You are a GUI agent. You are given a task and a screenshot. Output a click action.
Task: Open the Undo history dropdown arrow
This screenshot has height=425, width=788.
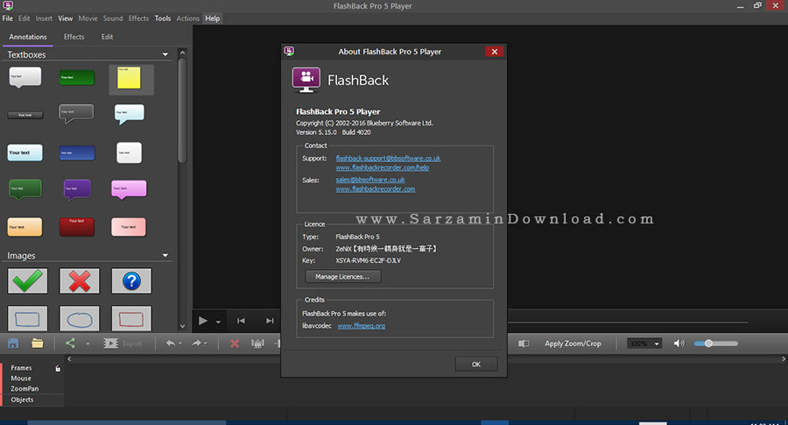click(x=179, y=344)
